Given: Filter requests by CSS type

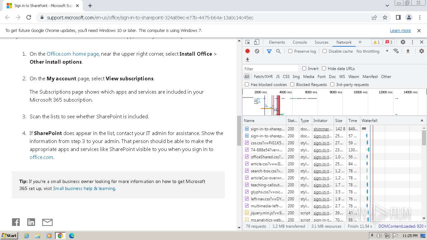Looking at the screenshot, I should click(286, 76).
